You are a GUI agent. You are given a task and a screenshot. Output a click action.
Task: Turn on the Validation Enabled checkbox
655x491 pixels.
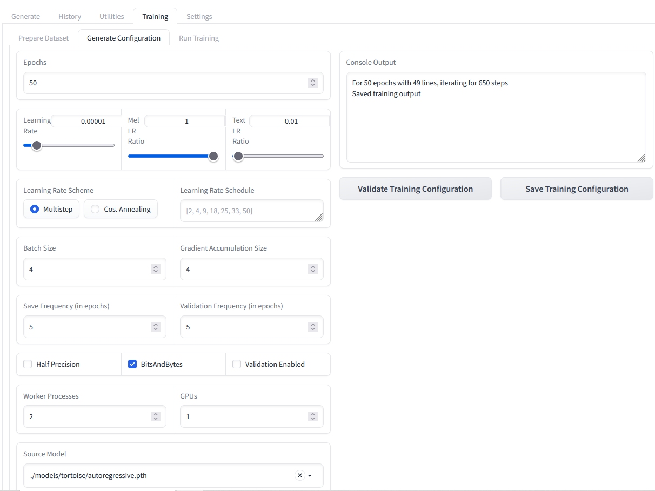pyautogui.click(x=237, y=364)
